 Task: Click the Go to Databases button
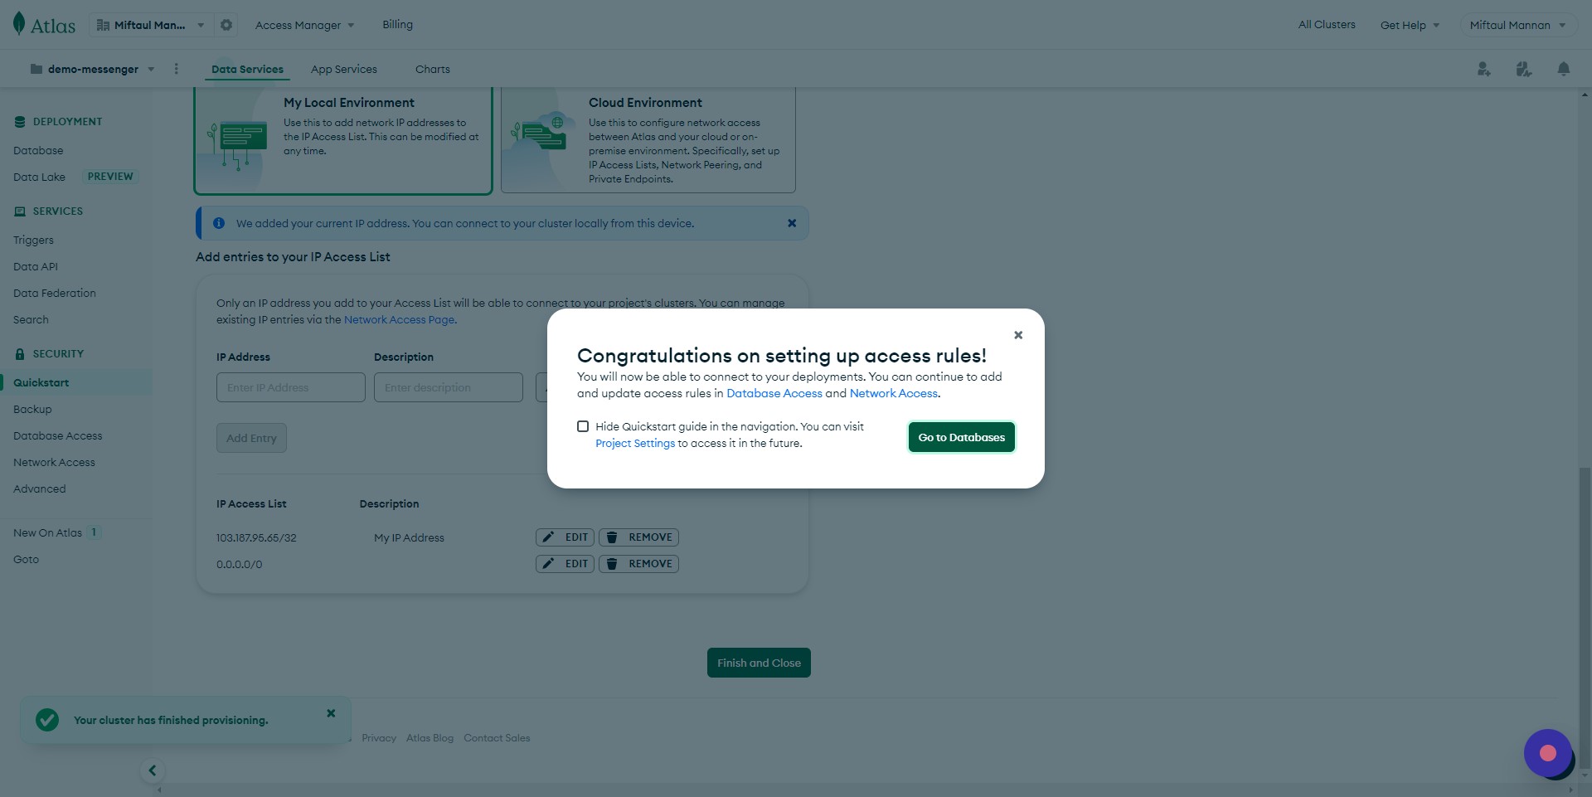961,437
